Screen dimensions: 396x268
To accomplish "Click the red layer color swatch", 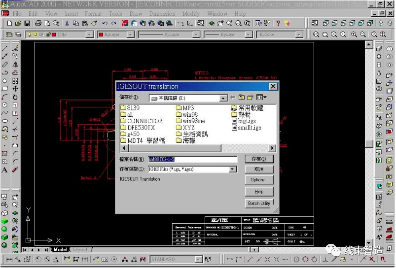I will point(54,34).
